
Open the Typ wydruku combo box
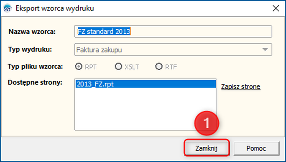click(x=173, y=50)
